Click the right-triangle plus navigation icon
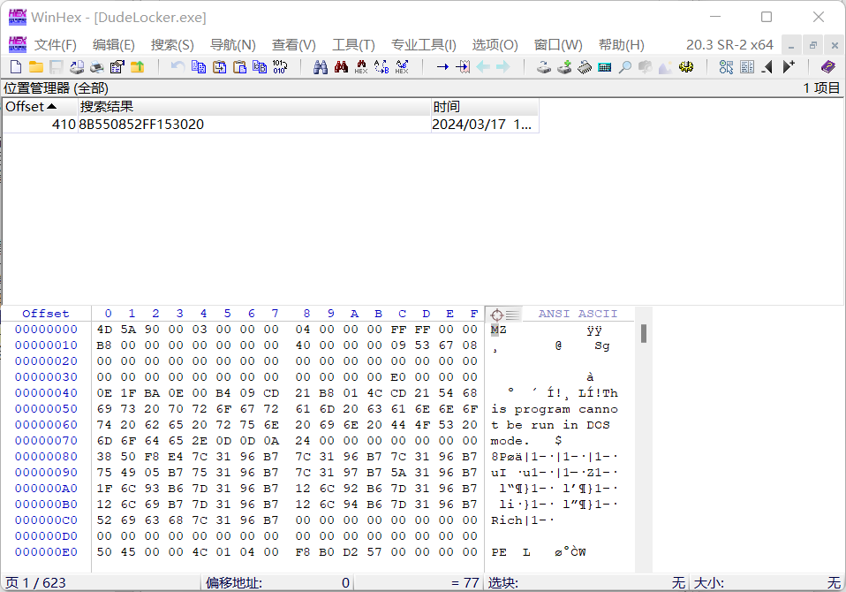This screenshot has height=592, width=846. click(789, 67)
